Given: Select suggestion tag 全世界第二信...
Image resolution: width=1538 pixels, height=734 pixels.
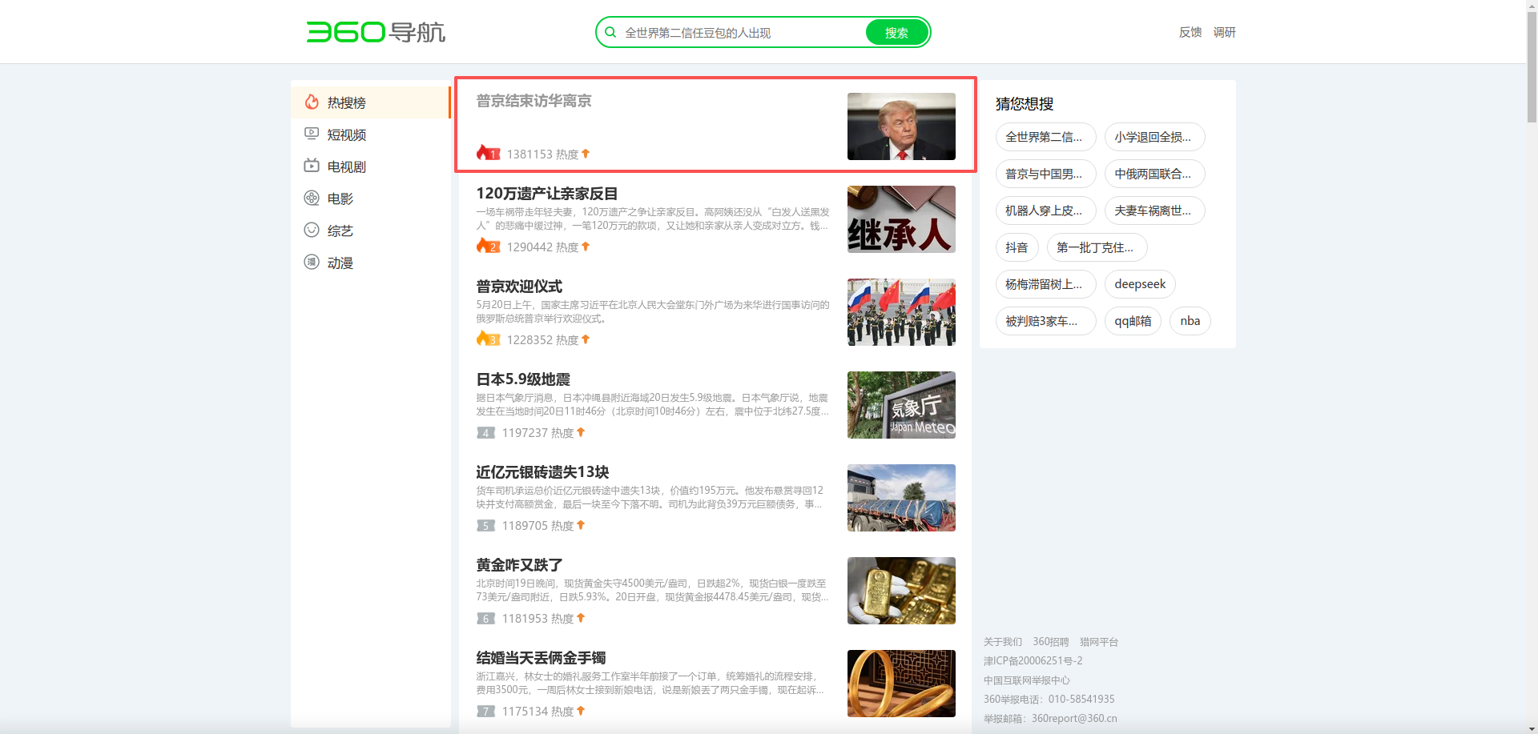Looking at the screenshot, I should (x=1045, y=137).
